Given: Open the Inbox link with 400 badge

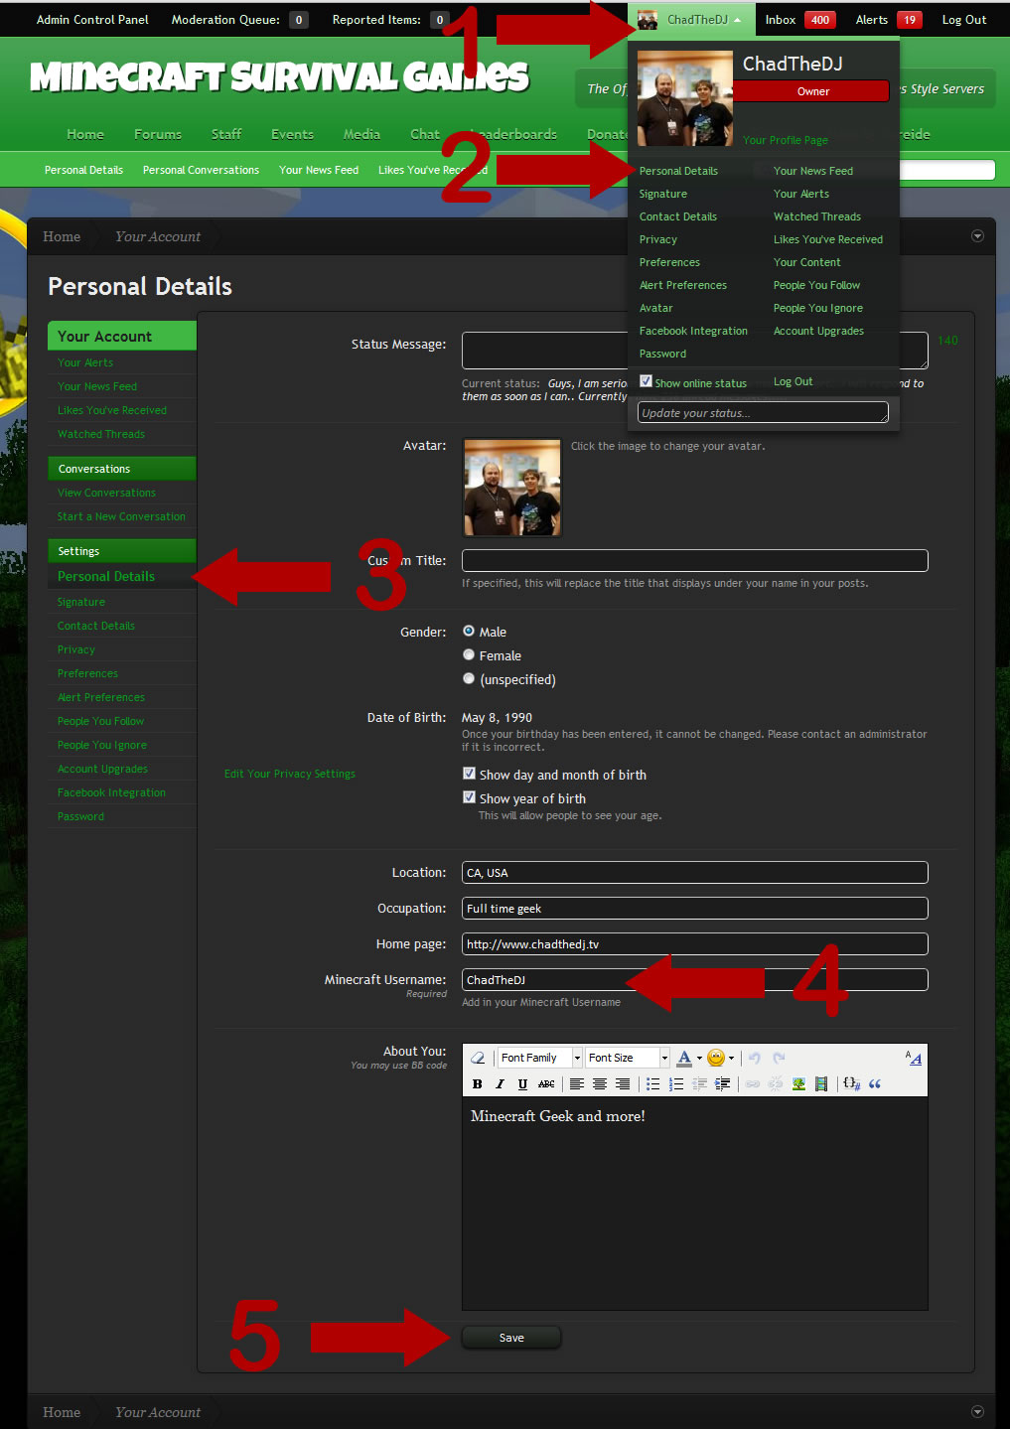Looking at the screenshot, I should tap(799, 20).
